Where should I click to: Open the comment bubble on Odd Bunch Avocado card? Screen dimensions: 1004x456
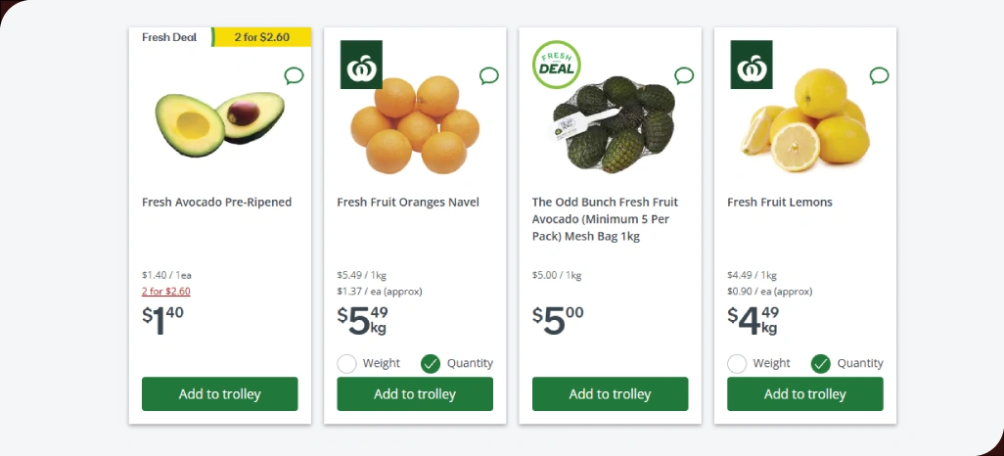click(684, 75)
